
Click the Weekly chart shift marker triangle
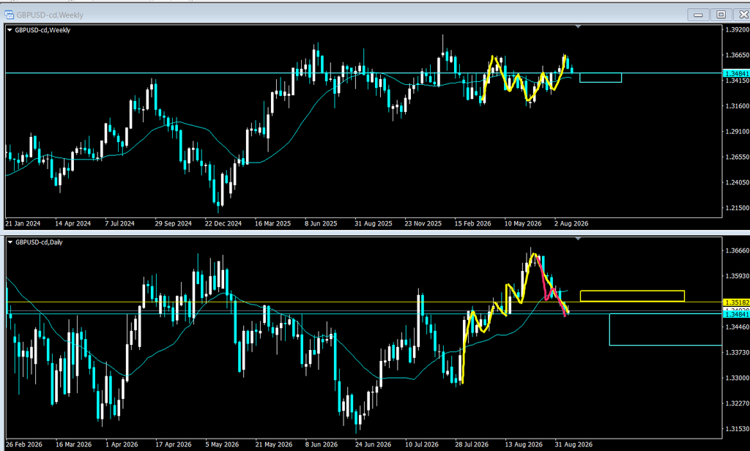click(x=578, y=27)
